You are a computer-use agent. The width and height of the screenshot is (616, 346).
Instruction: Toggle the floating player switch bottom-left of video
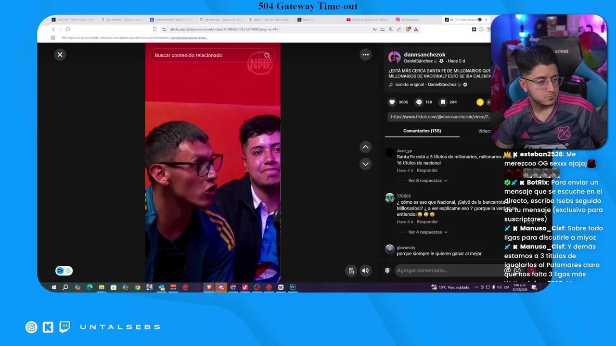pyautogui.click(x=64, y=271)
